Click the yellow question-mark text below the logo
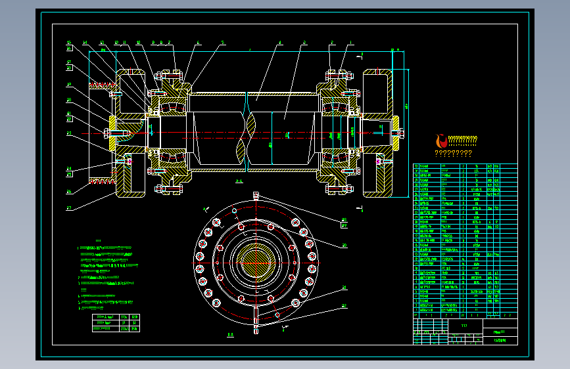 tap(454, 154)
